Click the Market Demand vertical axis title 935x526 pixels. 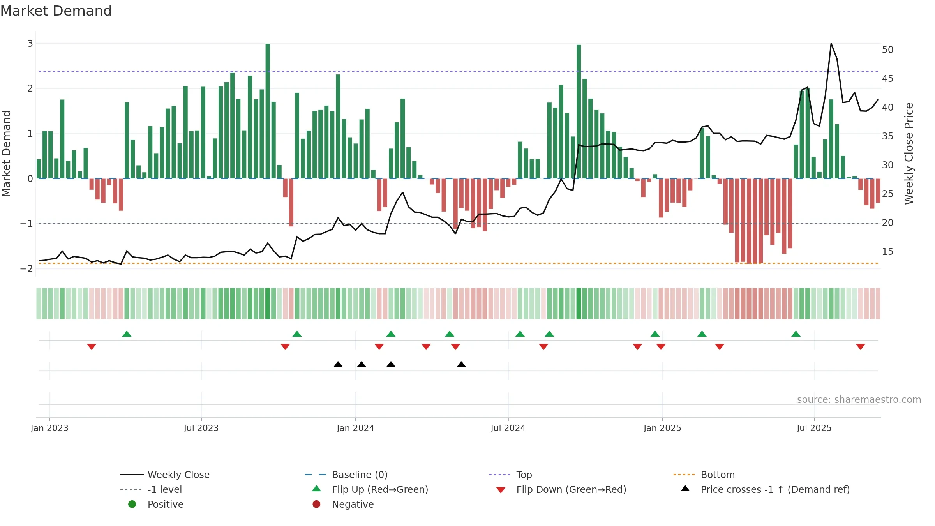pos(6,154)
